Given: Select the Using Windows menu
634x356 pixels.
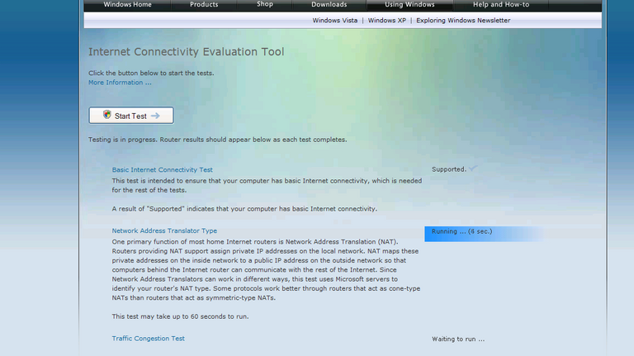Looking at the screenshot, I should 409,4.
